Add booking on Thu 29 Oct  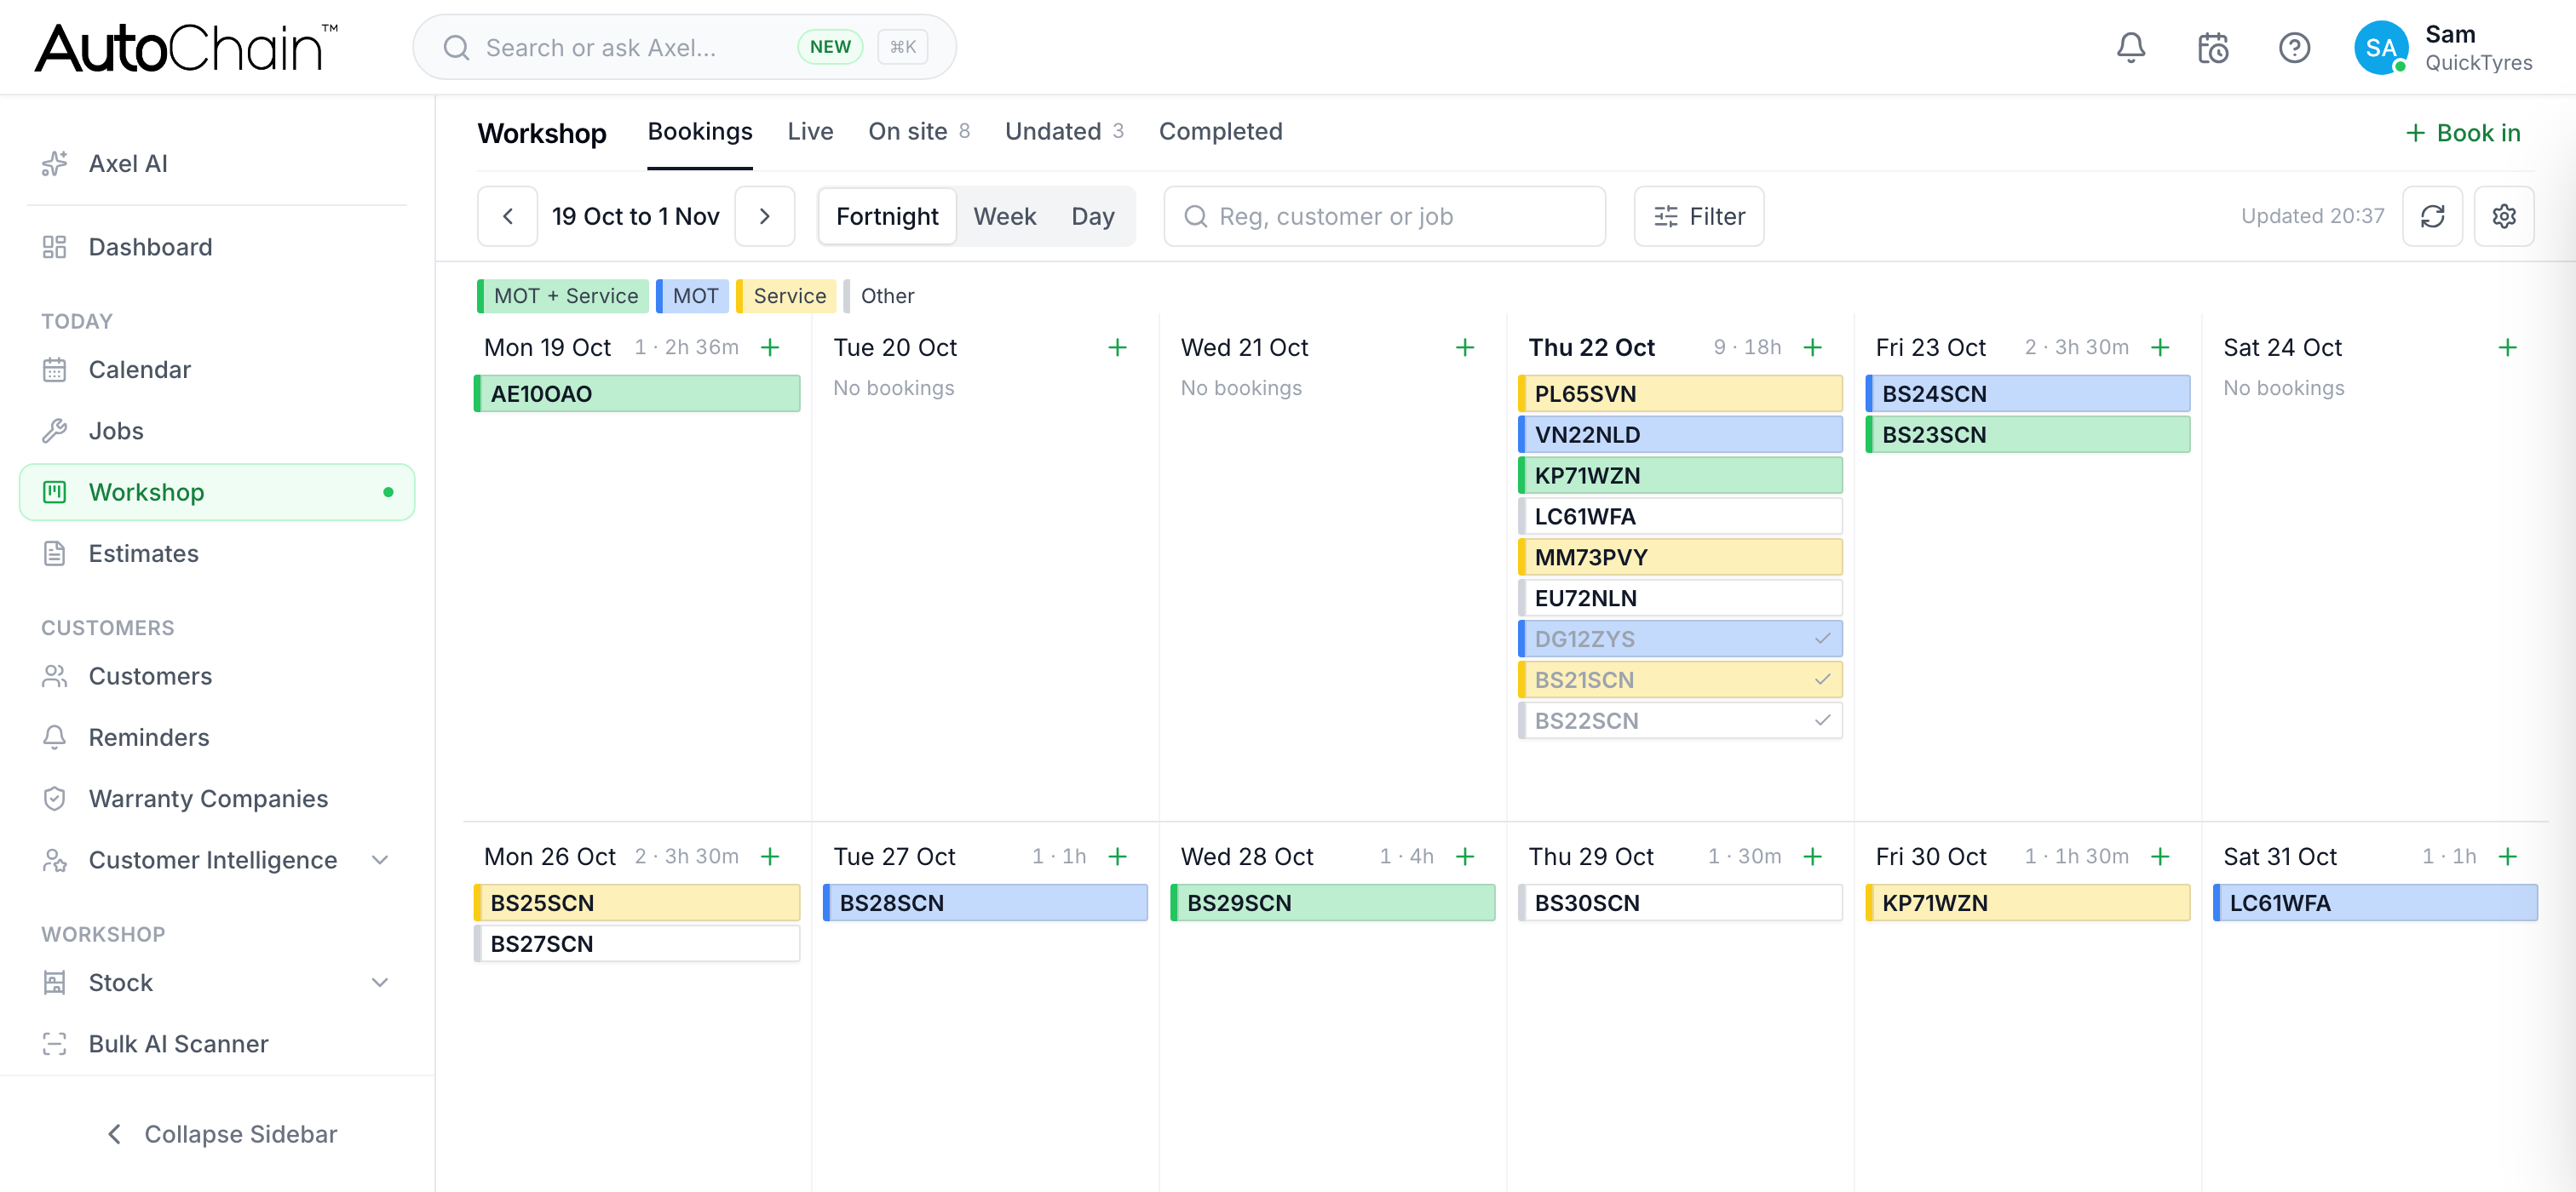pyautogui.click(x=1812, y=857)
